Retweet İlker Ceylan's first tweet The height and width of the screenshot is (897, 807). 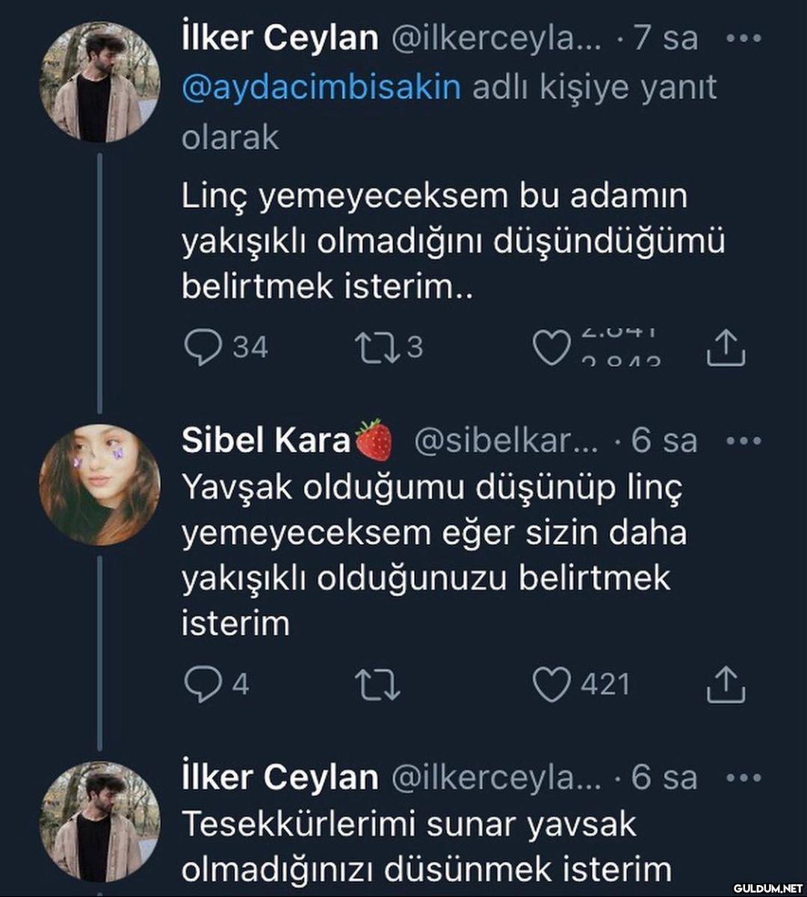379,348
